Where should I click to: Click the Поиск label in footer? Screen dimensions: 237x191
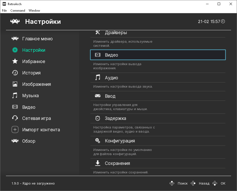(182, 183)
